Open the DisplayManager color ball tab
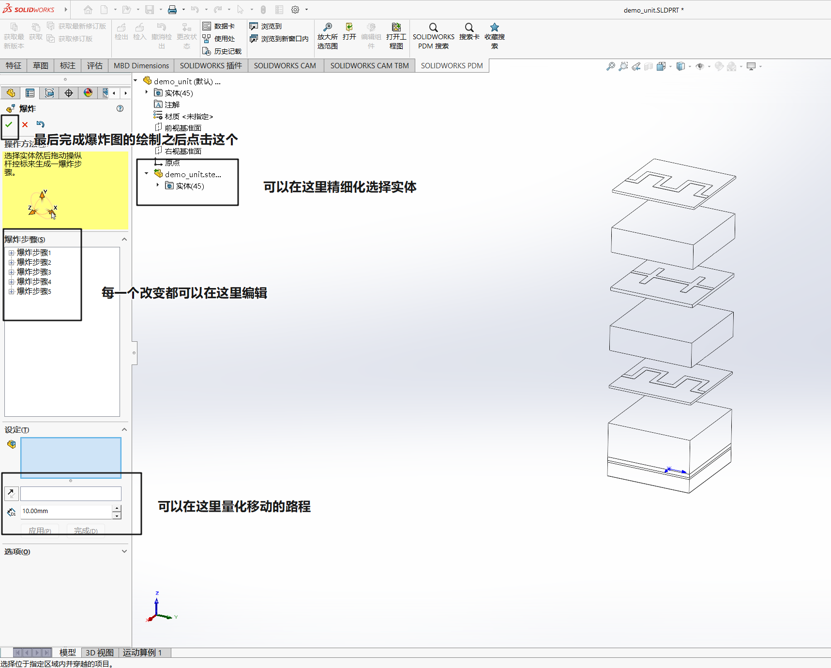This screenshot has width=831, height=668. pyautogui.click(x=88, y=93)
